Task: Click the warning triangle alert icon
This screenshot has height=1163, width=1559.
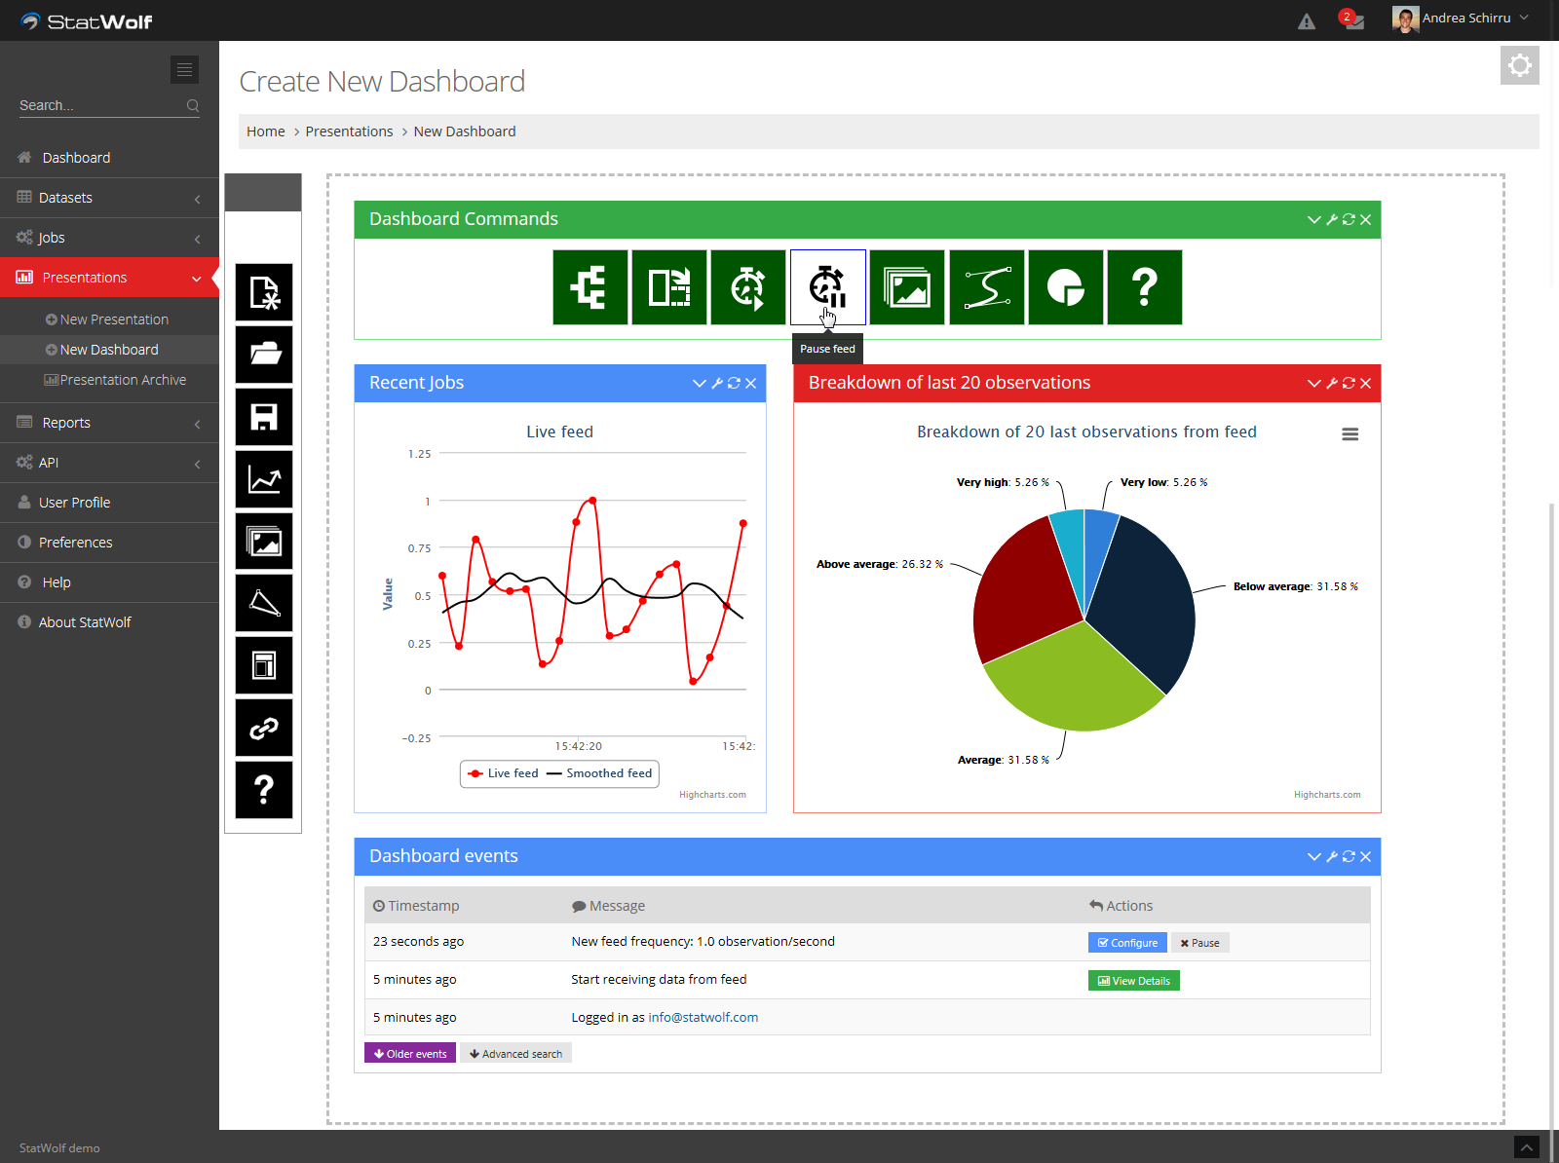Action: tap(1307, 21)
